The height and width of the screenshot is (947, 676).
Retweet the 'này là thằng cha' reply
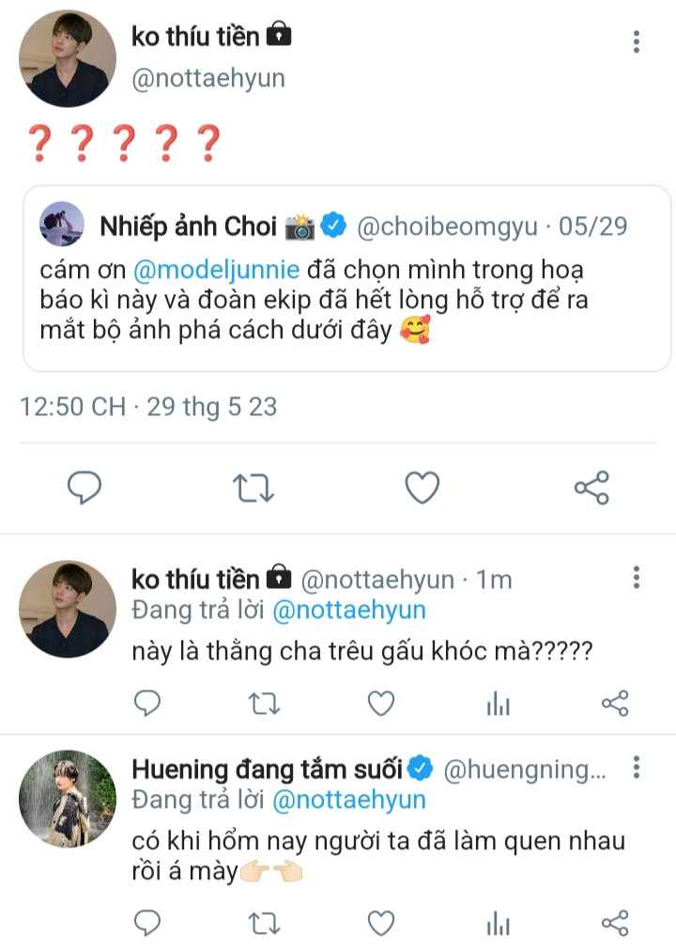264,704
